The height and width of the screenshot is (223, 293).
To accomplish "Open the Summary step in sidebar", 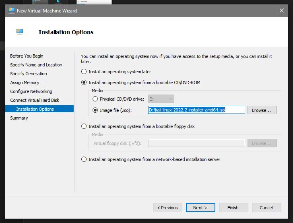I will pos(19,118).
